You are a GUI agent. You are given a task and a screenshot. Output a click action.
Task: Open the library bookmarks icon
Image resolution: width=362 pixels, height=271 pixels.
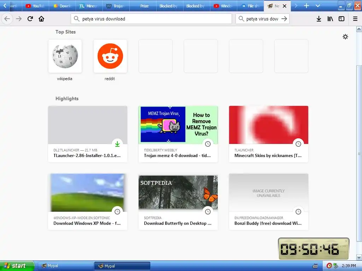click(x=330, y=19)
